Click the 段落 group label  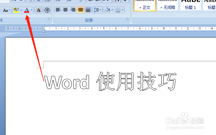point(89,20)
